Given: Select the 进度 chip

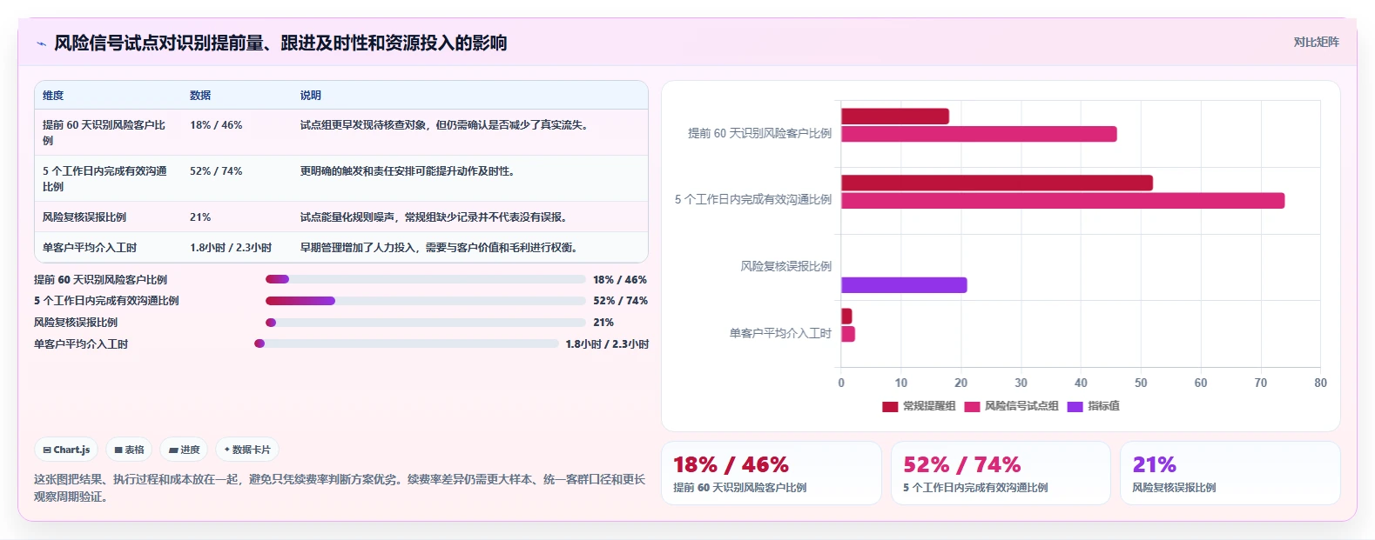Looking at the screenshot, I should tap(184, 450).
